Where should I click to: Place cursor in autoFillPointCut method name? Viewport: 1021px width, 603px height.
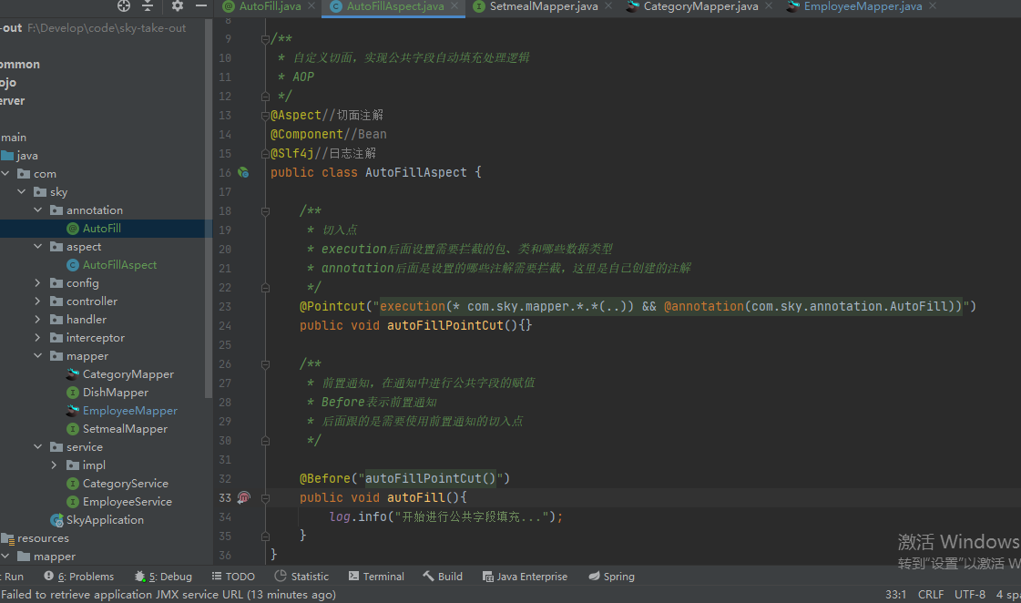coord(445,325)
